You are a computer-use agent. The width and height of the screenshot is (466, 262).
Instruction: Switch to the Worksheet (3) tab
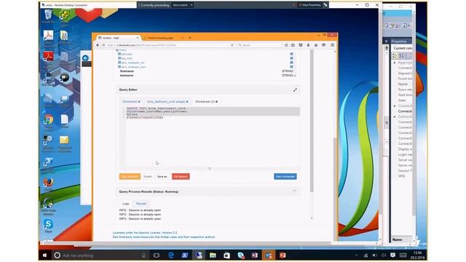click(x=205, y=102)
